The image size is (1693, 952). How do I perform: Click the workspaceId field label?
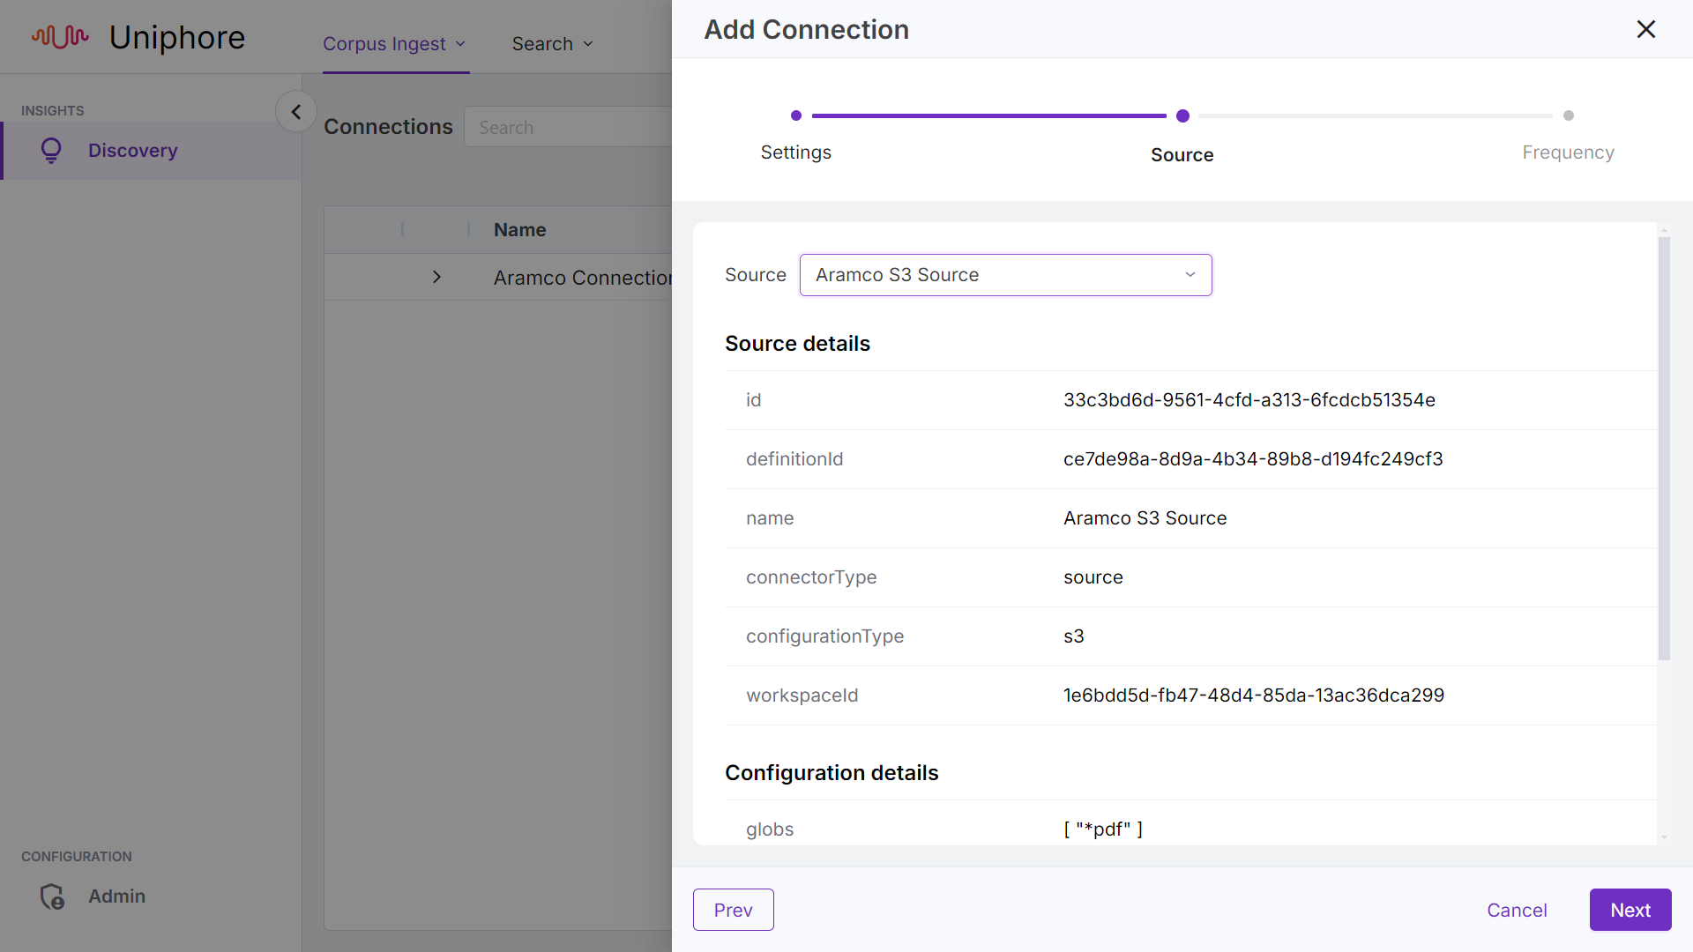coord(802,695)
